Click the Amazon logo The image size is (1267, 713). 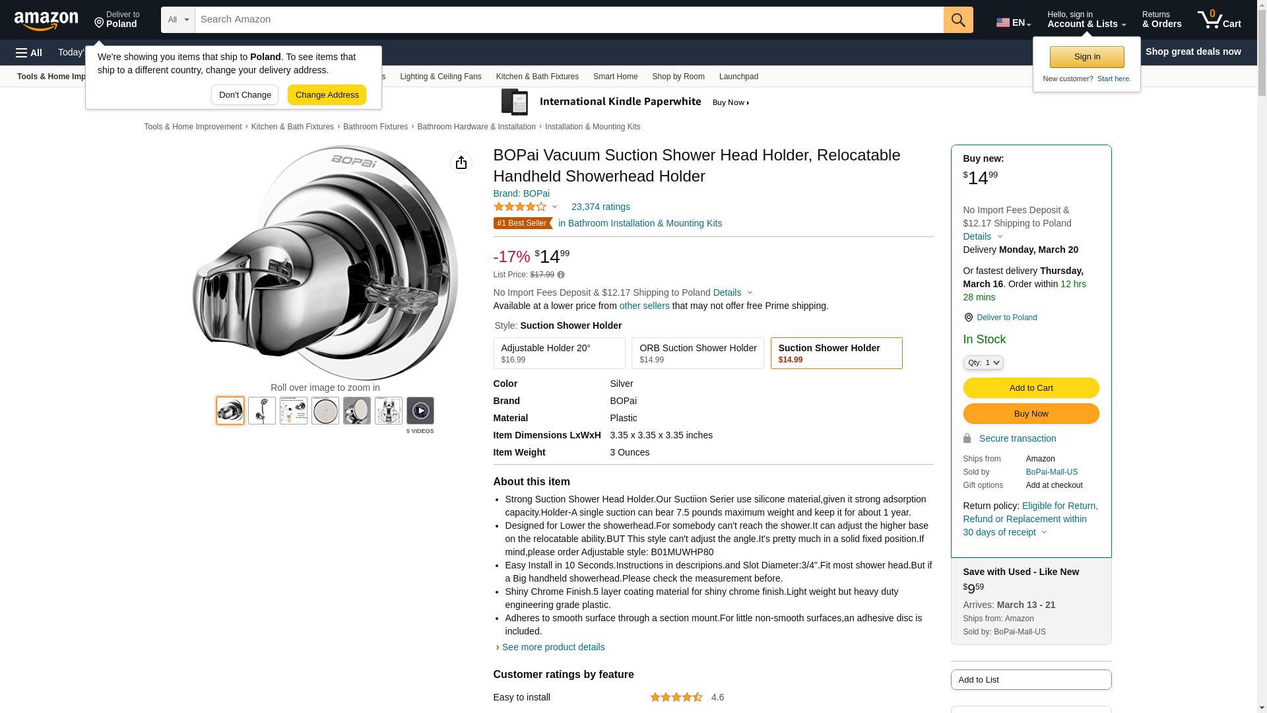46,20
